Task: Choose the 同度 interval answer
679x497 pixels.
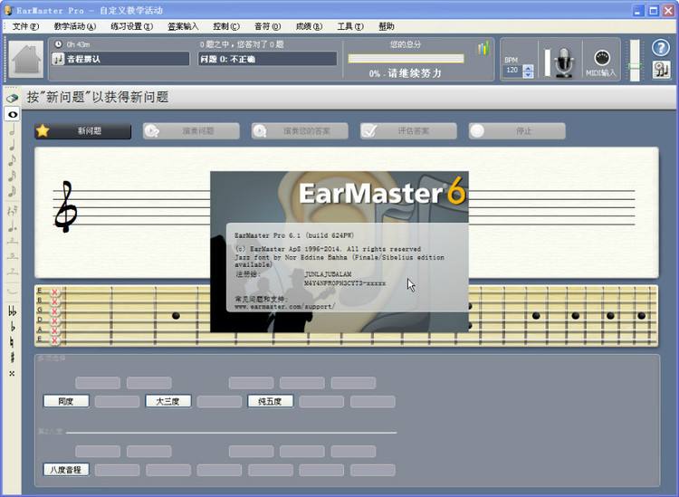Action: tap(66, 401)
